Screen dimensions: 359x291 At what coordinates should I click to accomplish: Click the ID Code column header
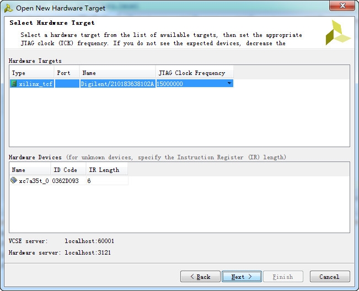[68, 170]
